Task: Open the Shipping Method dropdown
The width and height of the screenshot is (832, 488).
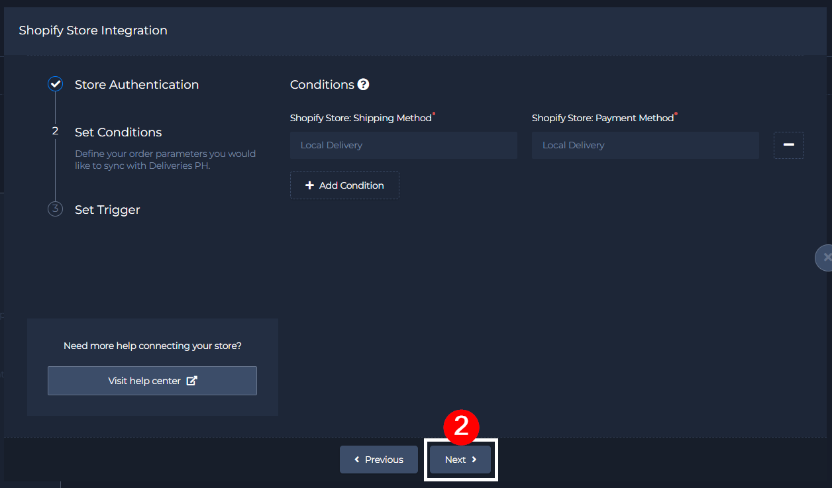Action: tap(403, 145)
